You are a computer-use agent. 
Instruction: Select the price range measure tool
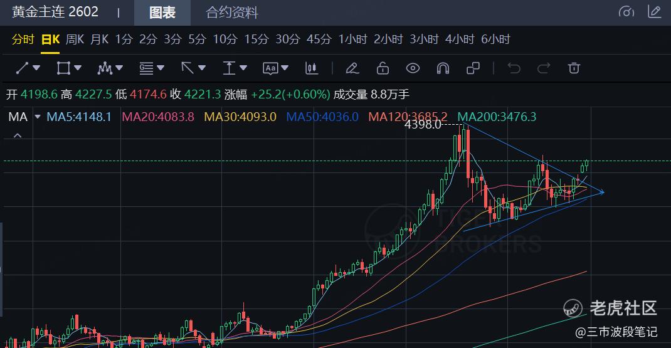pos(229,68)
